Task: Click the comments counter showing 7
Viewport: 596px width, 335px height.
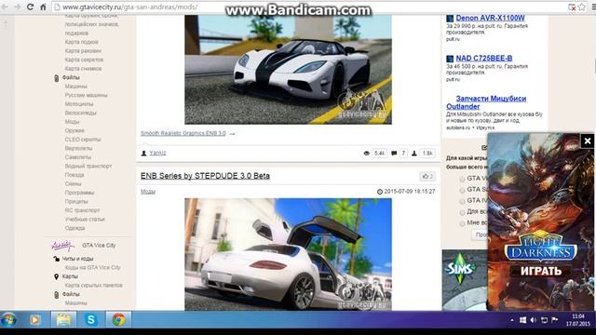Action: [x=400, y=153]
